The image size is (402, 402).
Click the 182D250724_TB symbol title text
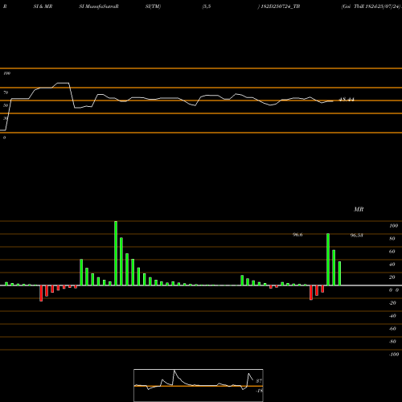tap(281, 6)
